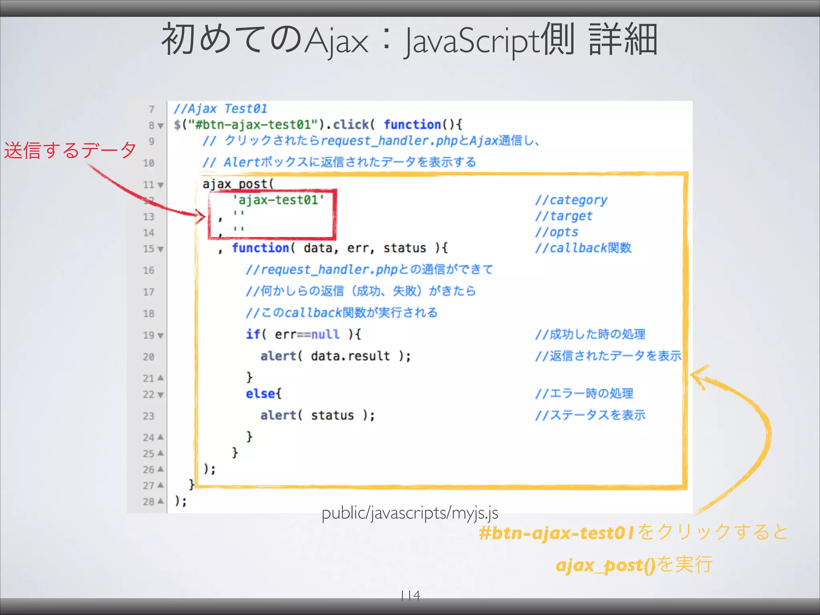Collapse the fold arrow at line 15
The height and width of the screenshot is (615, 820).
point(161,249)
